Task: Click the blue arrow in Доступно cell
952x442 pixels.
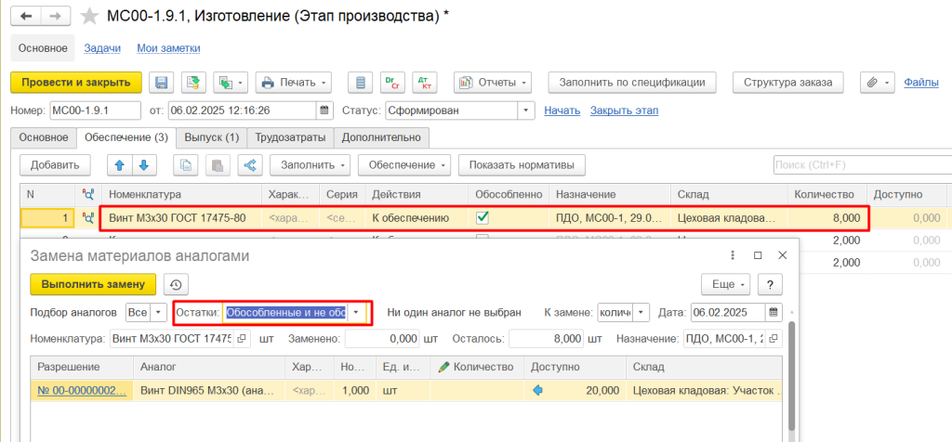Action: [x=537, y=390]
